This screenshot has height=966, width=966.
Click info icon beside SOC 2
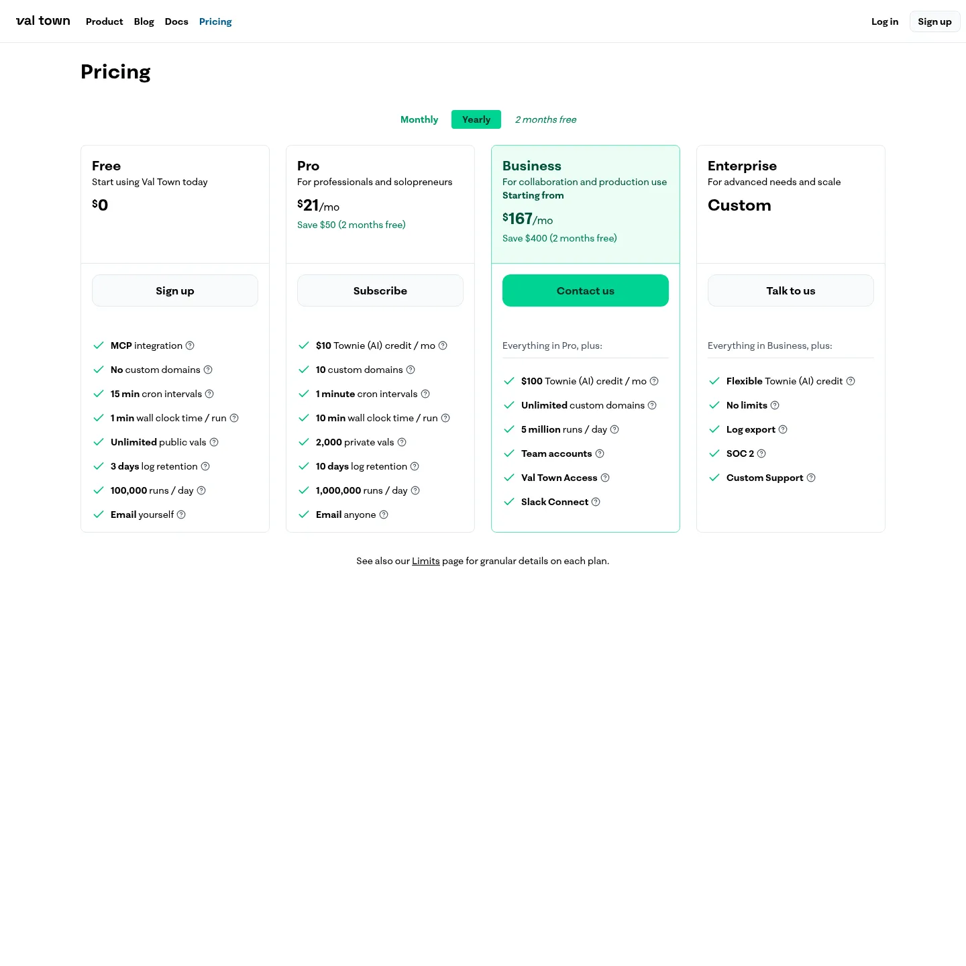coord(761,453)
